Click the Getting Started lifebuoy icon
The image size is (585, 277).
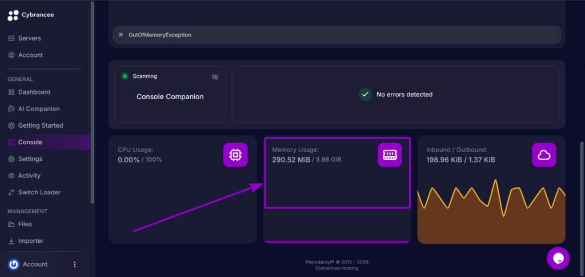(x=11, y=126)
